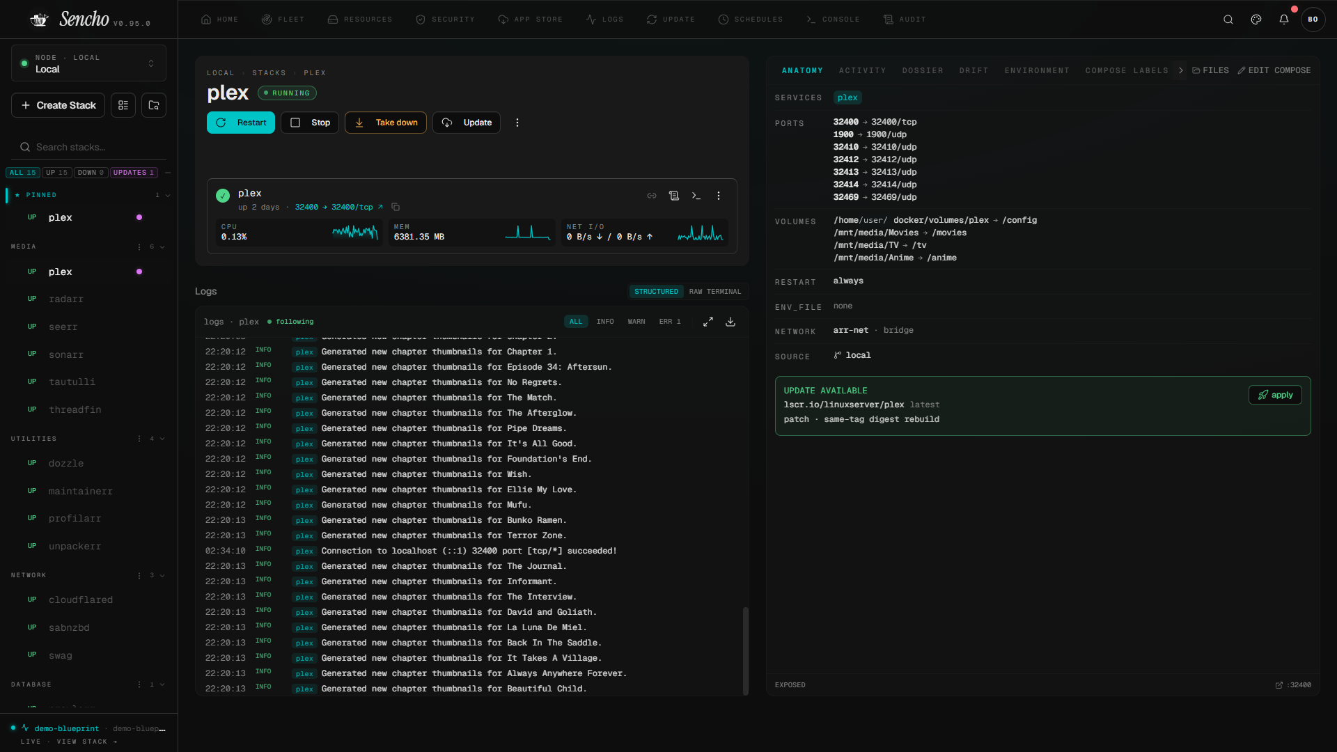Image resolution: width=1337 pixels, height=752 pixels.
Task: Open Edit Compose
Action: (x=1274, y=70)
